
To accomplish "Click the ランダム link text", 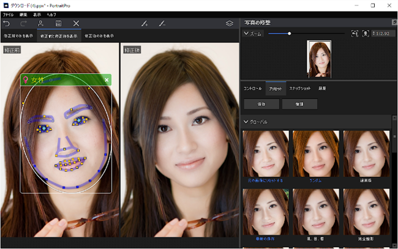I will coord(315,180).
